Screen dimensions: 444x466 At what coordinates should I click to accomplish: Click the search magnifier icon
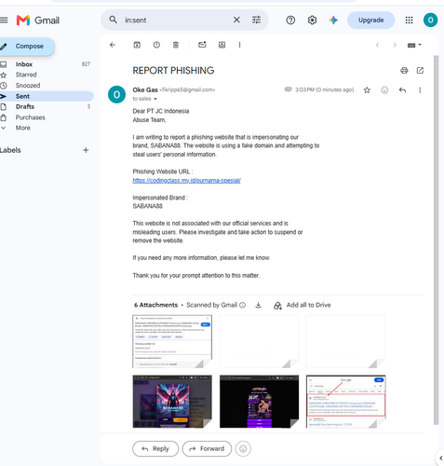(x=114, y=20)
